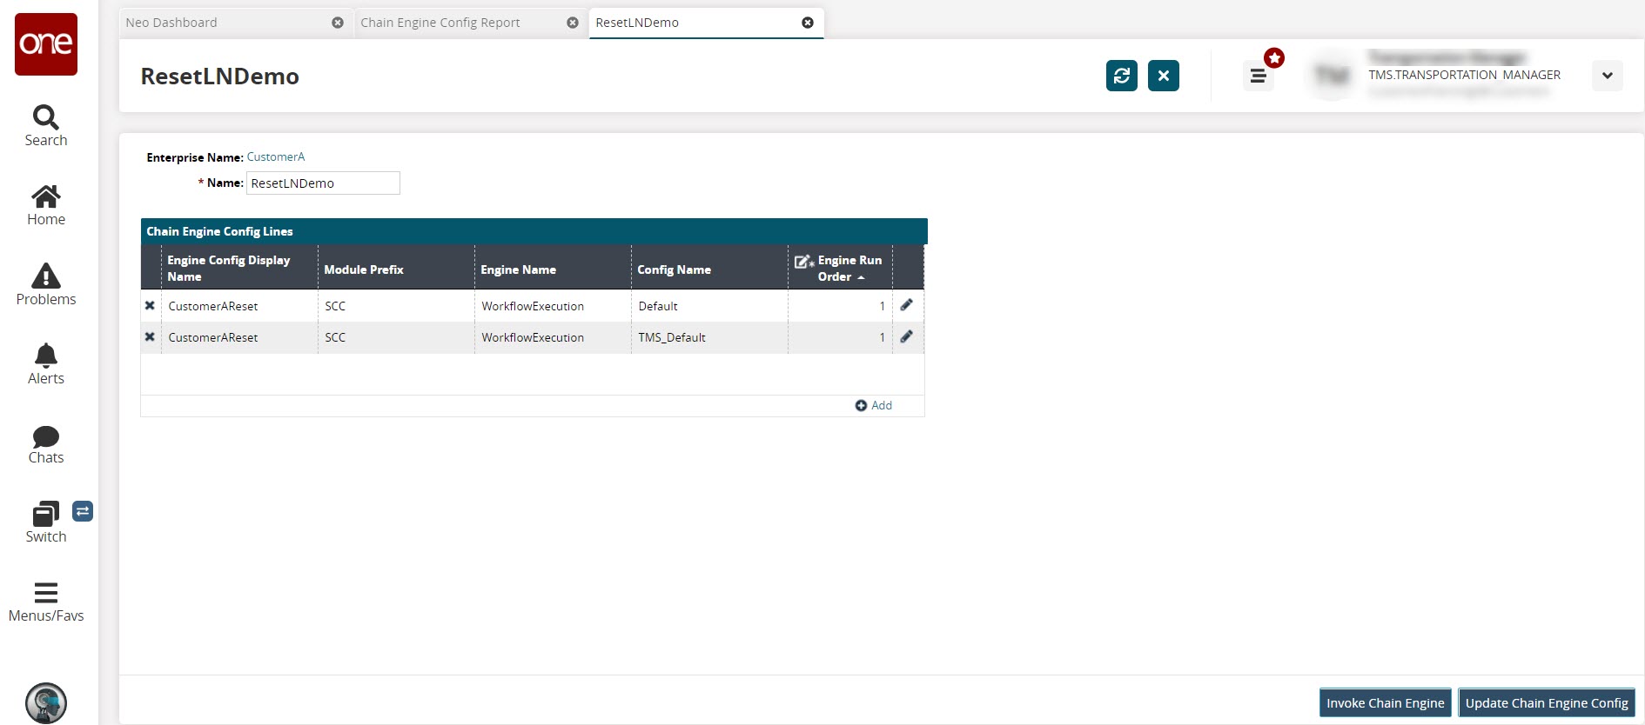Edit the TMS_Default row with pencil icon

pos(907,336)
